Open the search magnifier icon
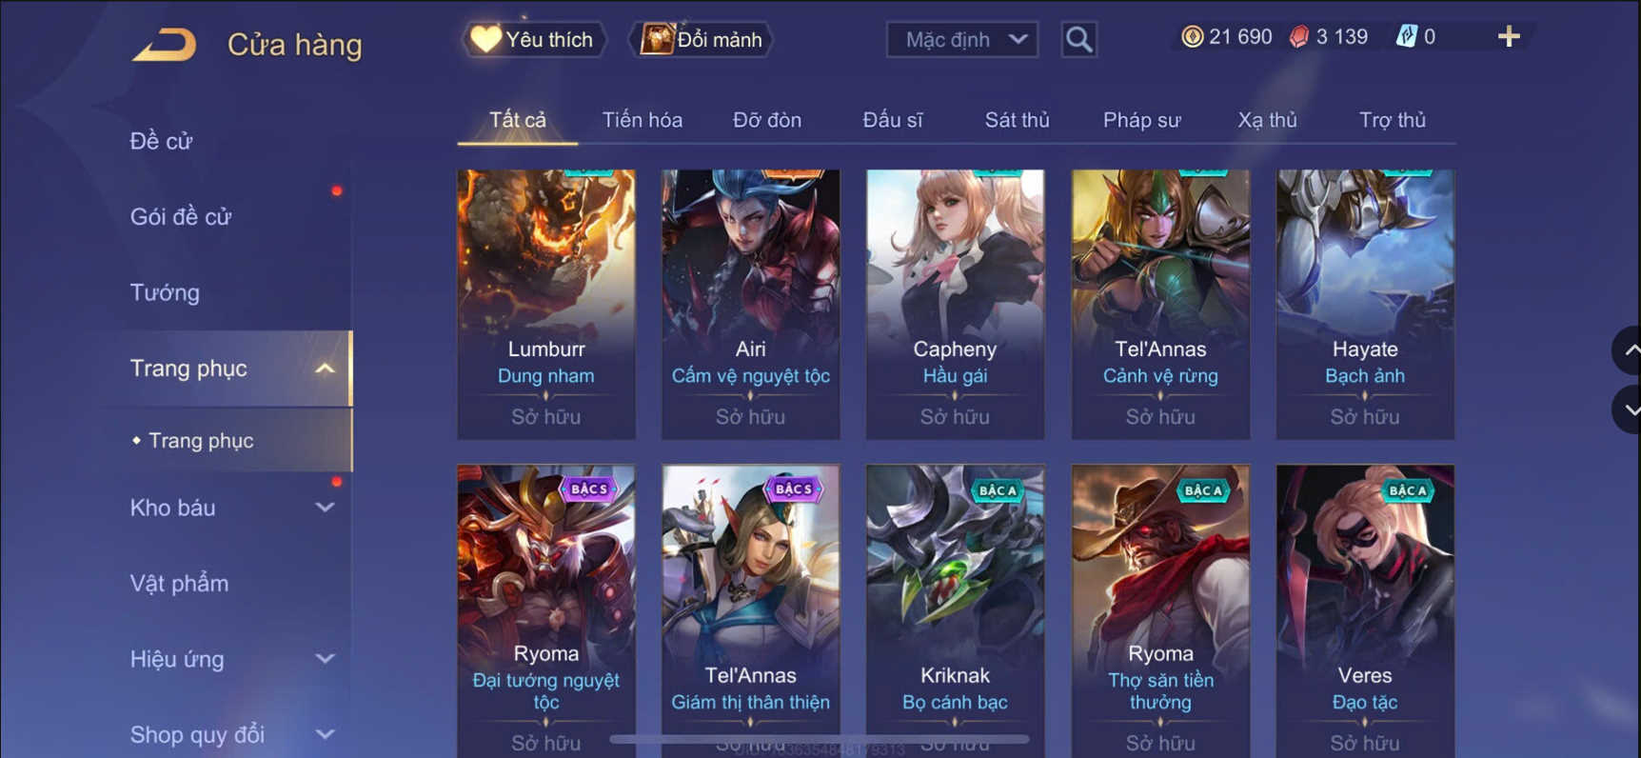1641x758 pixels. pyautogui.click(x=1078, y=40)
